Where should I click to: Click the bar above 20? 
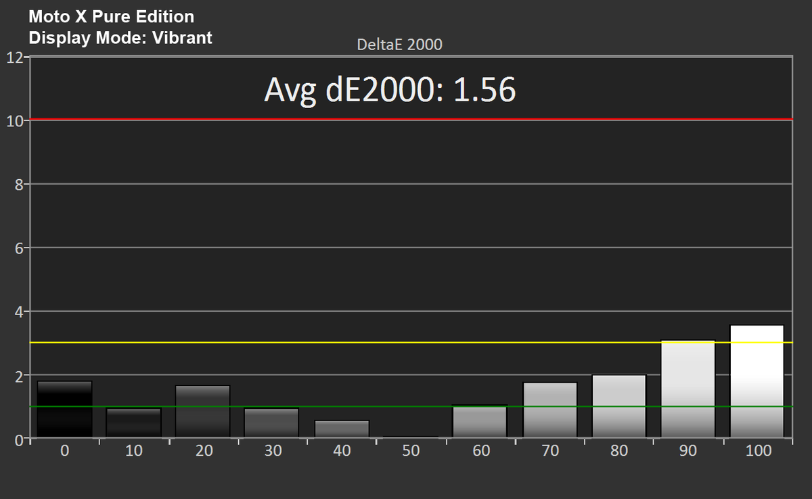pos(202,411)
